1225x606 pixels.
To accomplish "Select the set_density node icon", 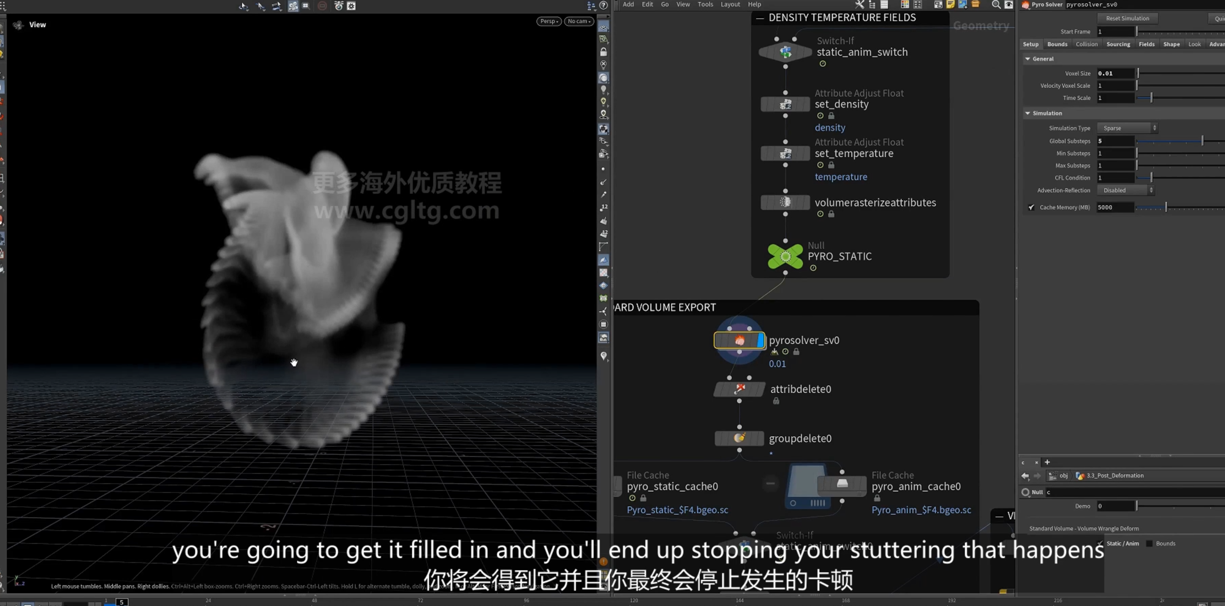I will tap(785, 104).
